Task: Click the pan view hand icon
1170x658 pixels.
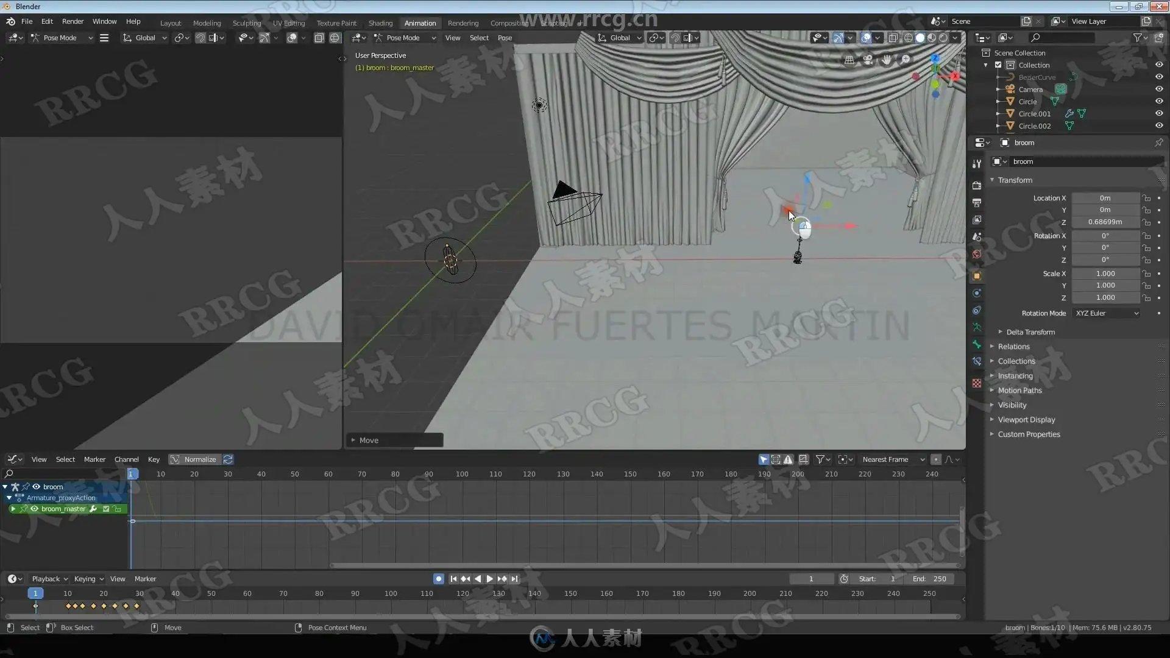Action: pos(887,60)
